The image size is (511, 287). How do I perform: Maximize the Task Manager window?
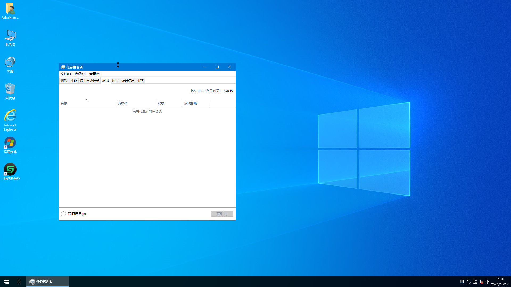[217, 67]
